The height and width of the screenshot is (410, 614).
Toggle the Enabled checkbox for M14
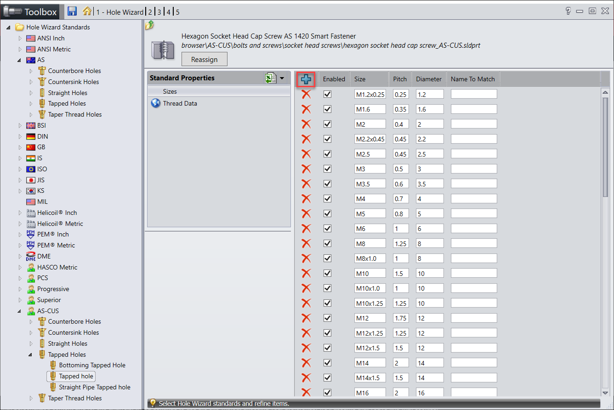coord(327,363)
